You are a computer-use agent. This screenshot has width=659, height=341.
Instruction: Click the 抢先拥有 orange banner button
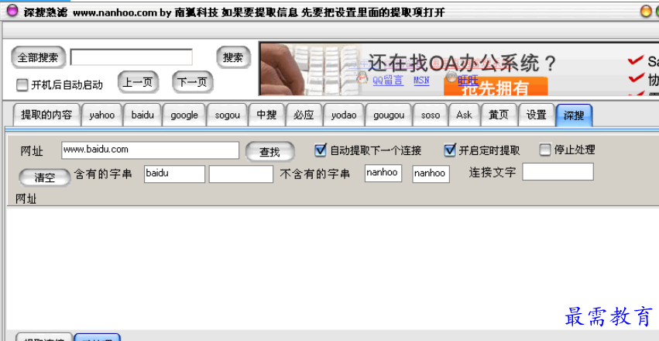click(x=496, y=87)
